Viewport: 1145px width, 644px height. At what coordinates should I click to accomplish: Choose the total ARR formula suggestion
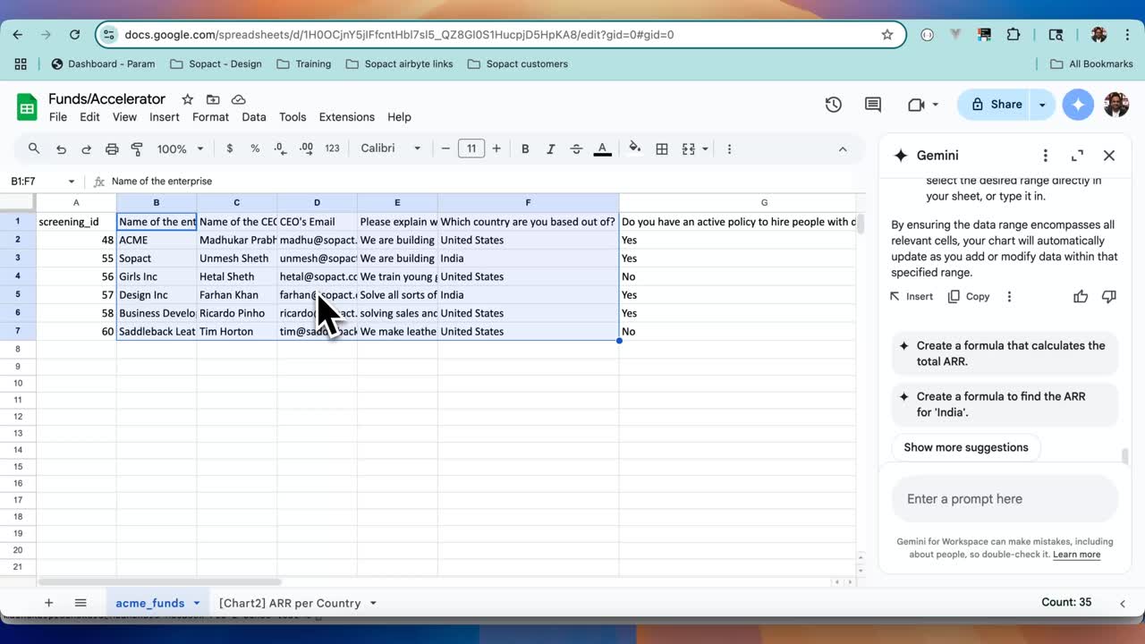(x=1005, y=353)
